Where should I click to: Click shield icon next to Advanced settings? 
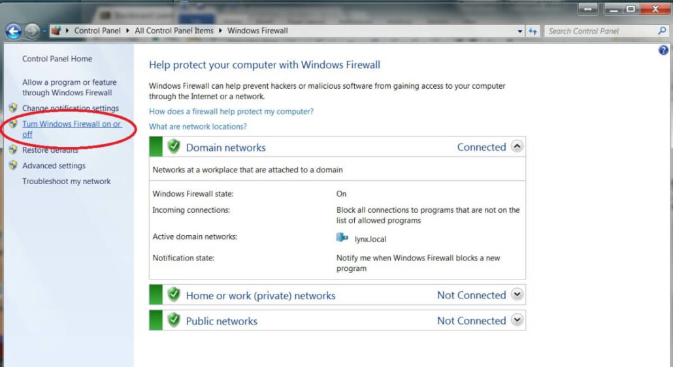pyautogui.click(x=13, y=165)
